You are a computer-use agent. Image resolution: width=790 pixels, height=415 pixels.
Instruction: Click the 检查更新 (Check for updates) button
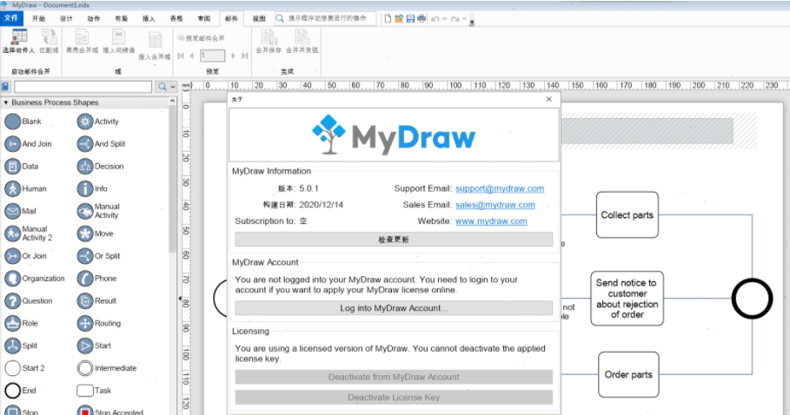pyautogui.click(x=394, y=240)
